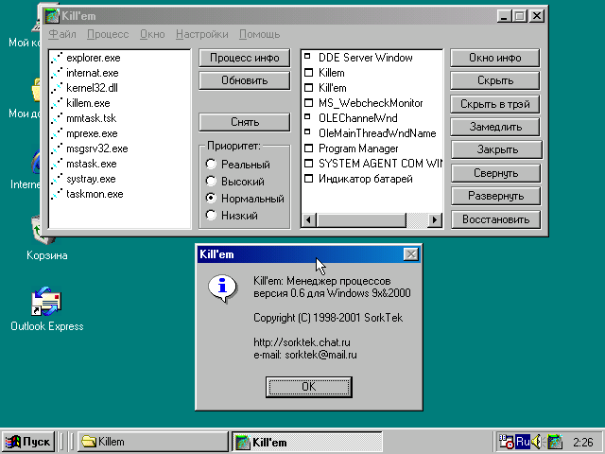
Task: Click the Ru keyboard language indicator
Action: pos(523,442)
